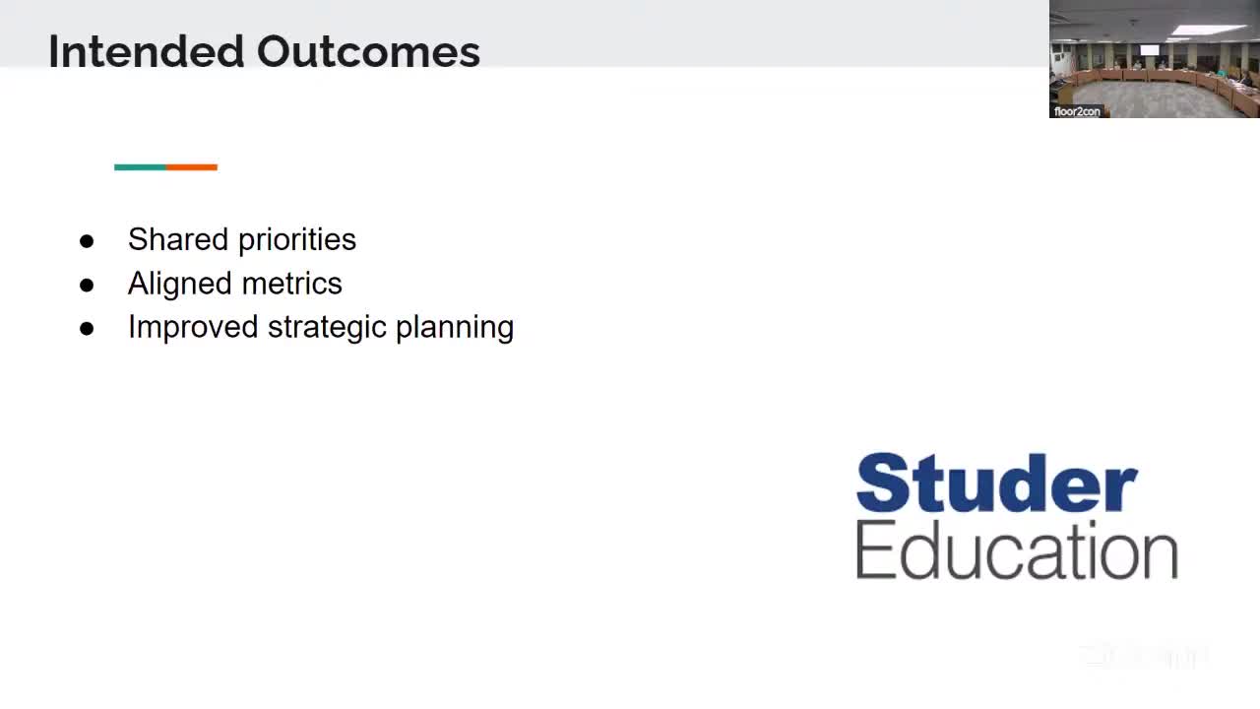Screen dimensions: 1260x709
Task: Click the bullet dot beside Improved strategic planning
Action: (x=87, y=329)
